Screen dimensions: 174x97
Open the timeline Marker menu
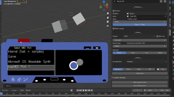click(x=28, y=90)
